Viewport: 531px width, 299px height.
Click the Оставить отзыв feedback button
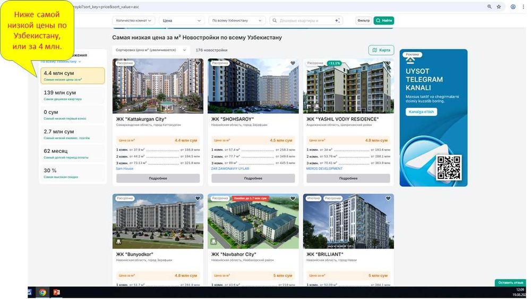click(511, 283)
